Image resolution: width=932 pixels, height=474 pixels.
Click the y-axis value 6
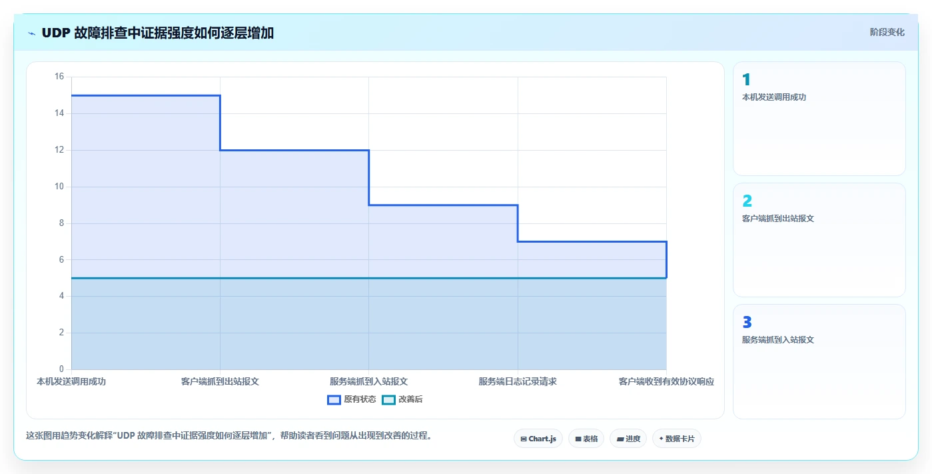tap(61, 259)
